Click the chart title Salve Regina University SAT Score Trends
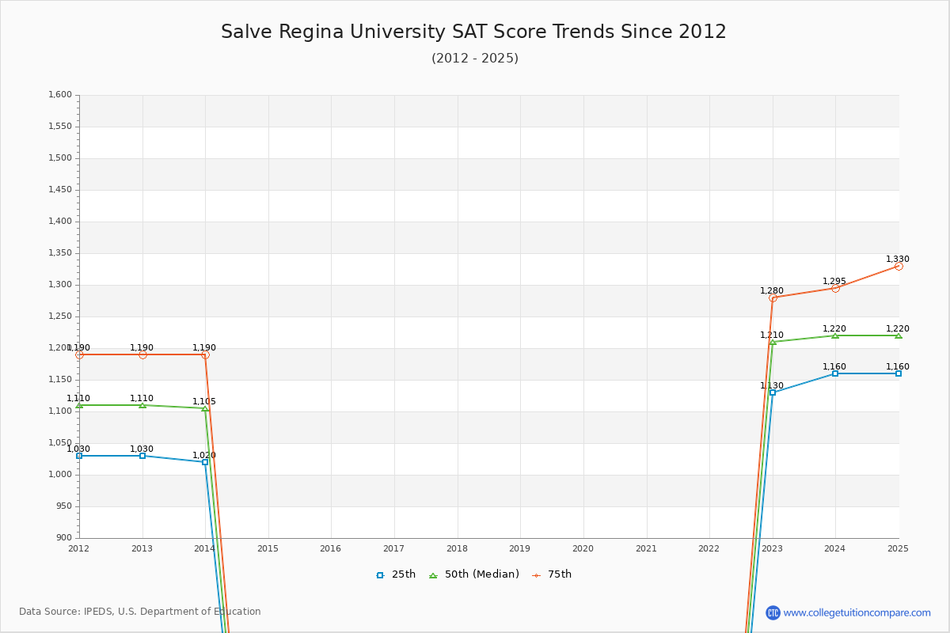Image resolution: width=950 pixels, height=633 pixels. coord(473,32)
